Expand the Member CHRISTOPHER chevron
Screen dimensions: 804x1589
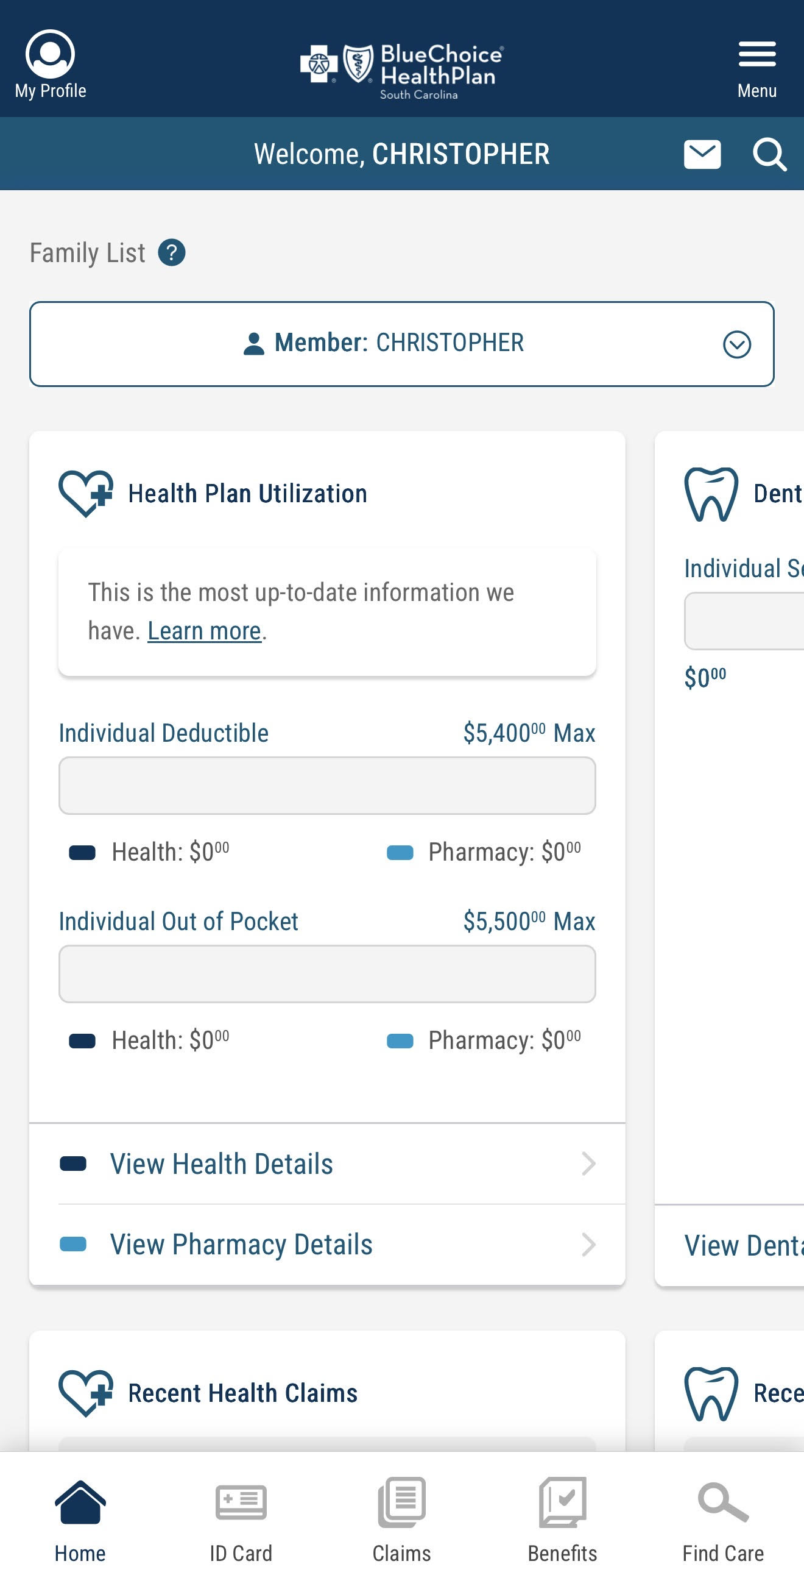[x=738, y=346]
